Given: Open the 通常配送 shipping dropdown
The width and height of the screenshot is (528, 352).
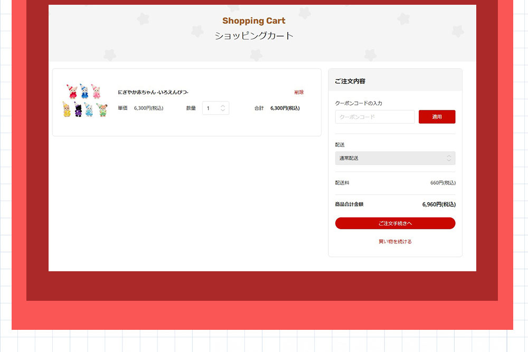Looking at the screenshot, I should [395, 158].
